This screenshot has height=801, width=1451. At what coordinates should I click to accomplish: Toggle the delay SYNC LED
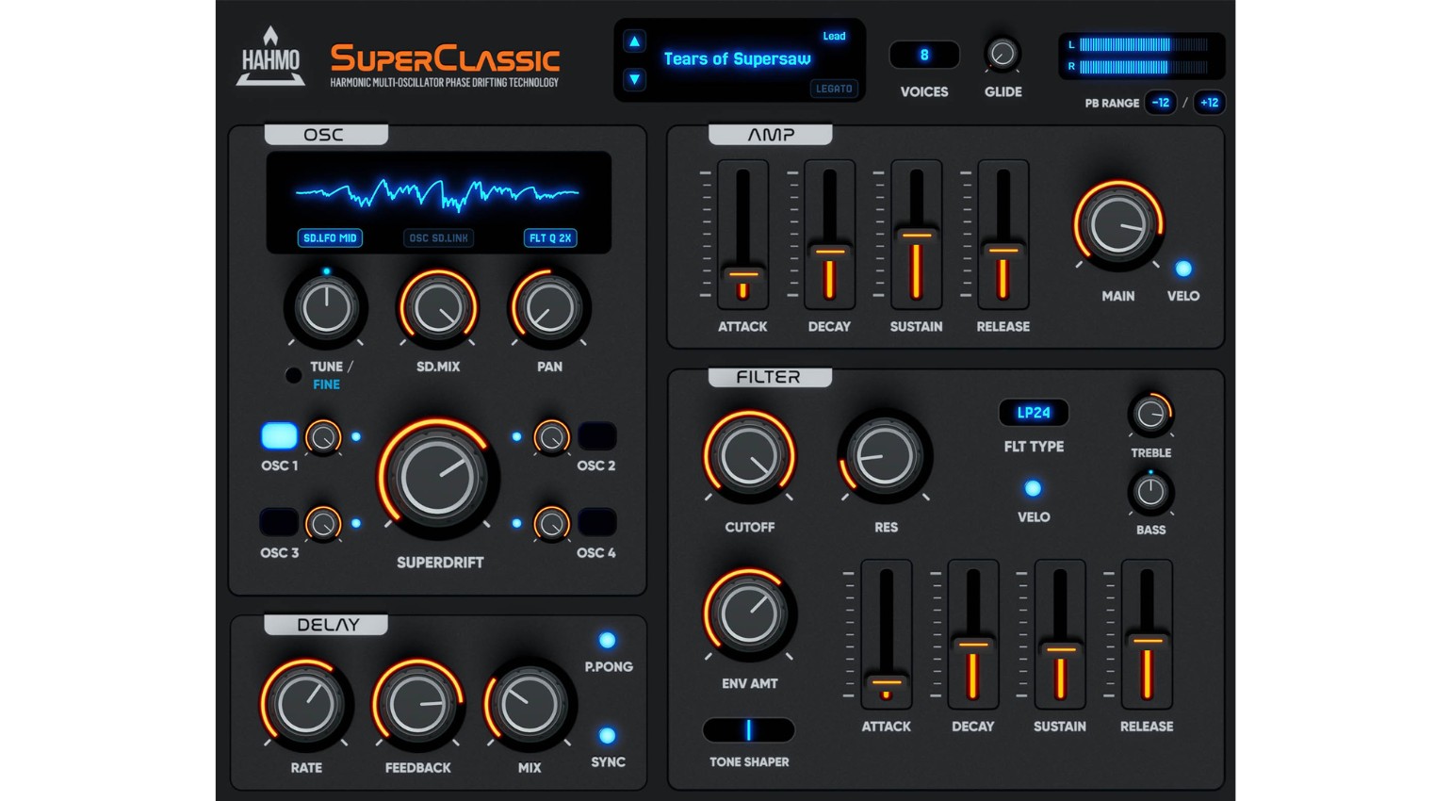tap(608, 735)
